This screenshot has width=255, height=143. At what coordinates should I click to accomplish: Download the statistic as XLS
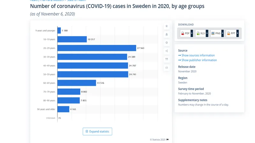point(200,33)
